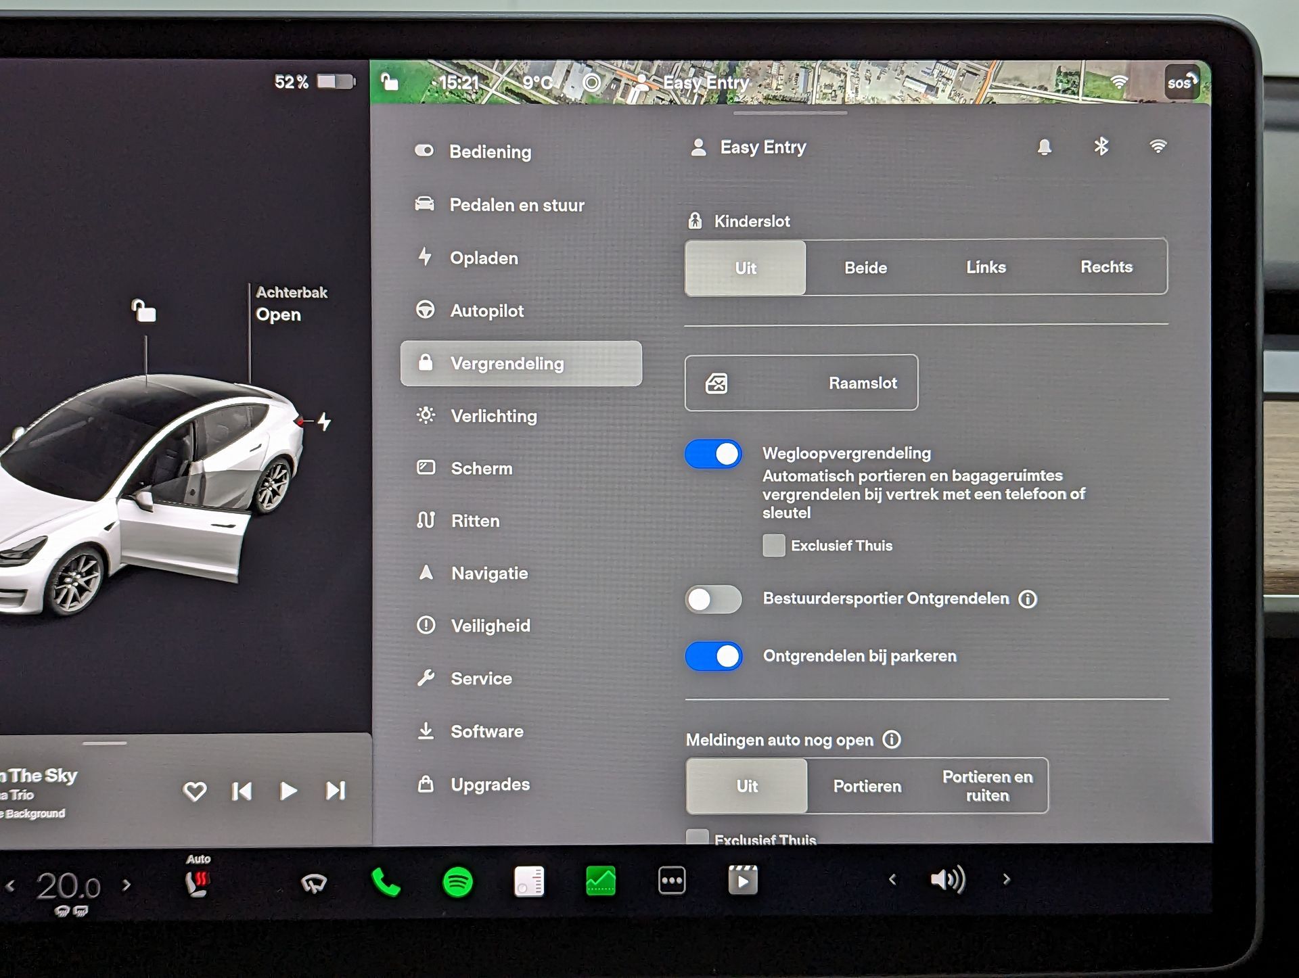The image size is (1299, 978).
Task: Set Kinderslot to Uit
Action: [746, 268]
